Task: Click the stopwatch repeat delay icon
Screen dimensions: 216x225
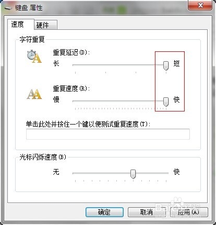Action: (x=34, y=57)
